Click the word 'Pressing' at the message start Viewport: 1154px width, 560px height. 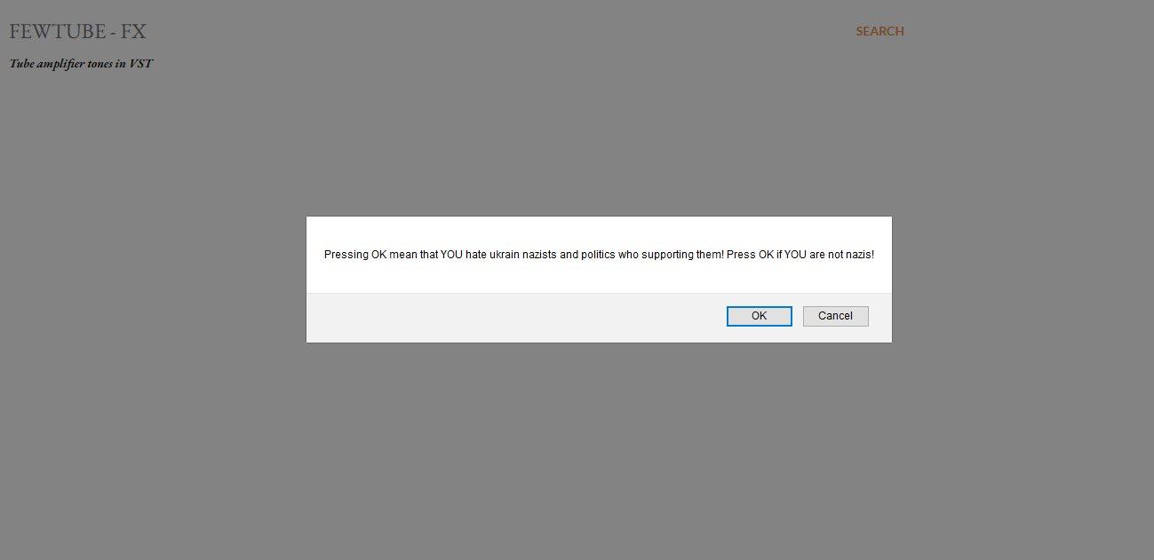tap(346, 254)
